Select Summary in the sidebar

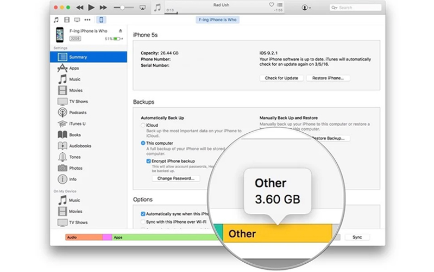[x=89, y=57]
